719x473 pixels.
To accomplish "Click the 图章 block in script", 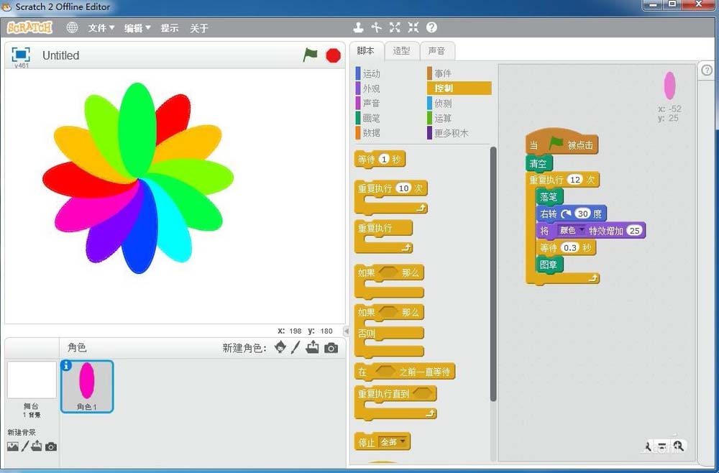I will [x=549, y=265].
